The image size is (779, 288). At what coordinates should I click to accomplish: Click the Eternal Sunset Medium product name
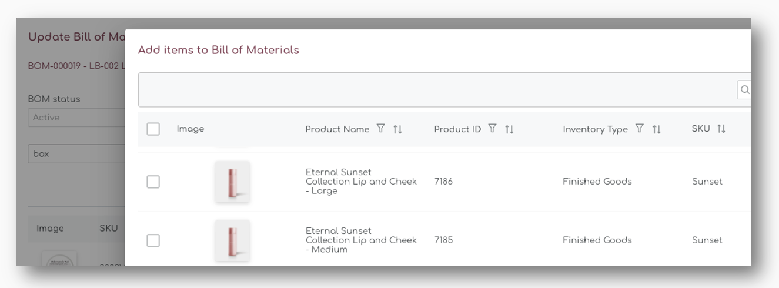coord(360,240)
